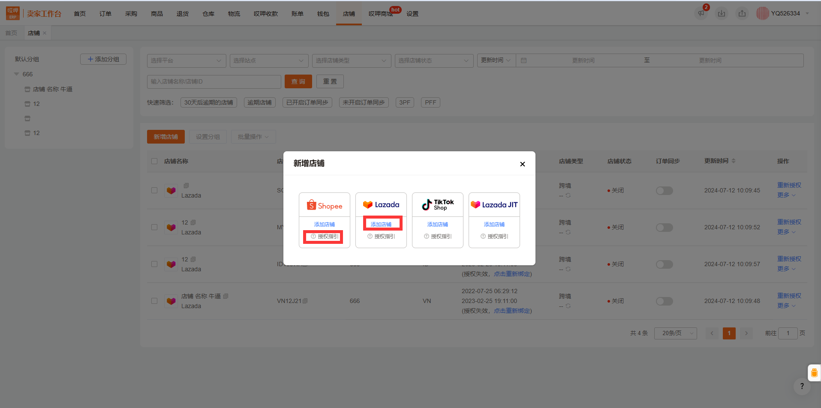Click the 添加分组 button
This screenshot has height=408, width=821.
[103, 59]
